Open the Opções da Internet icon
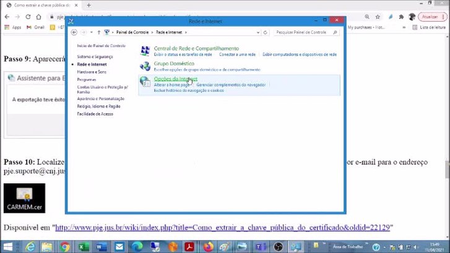 pos(145,82)
